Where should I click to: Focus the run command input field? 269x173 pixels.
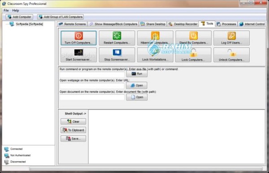pyautogui.click(x=92, y=75)
